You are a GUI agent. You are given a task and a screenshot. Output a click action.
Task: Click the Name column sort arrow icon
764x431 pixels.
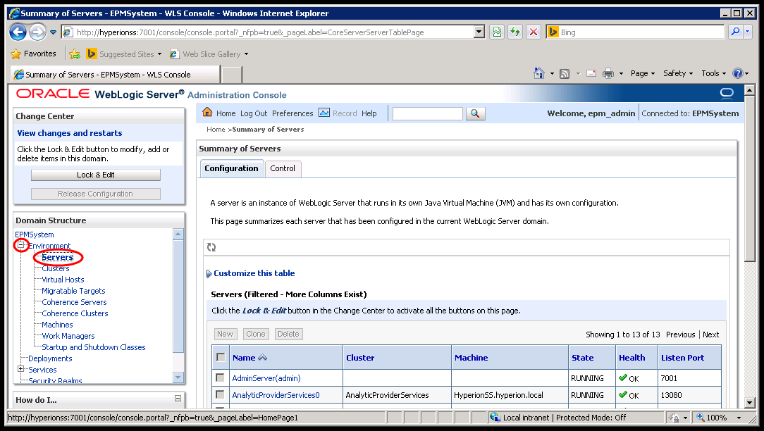(x=263, y=358)
